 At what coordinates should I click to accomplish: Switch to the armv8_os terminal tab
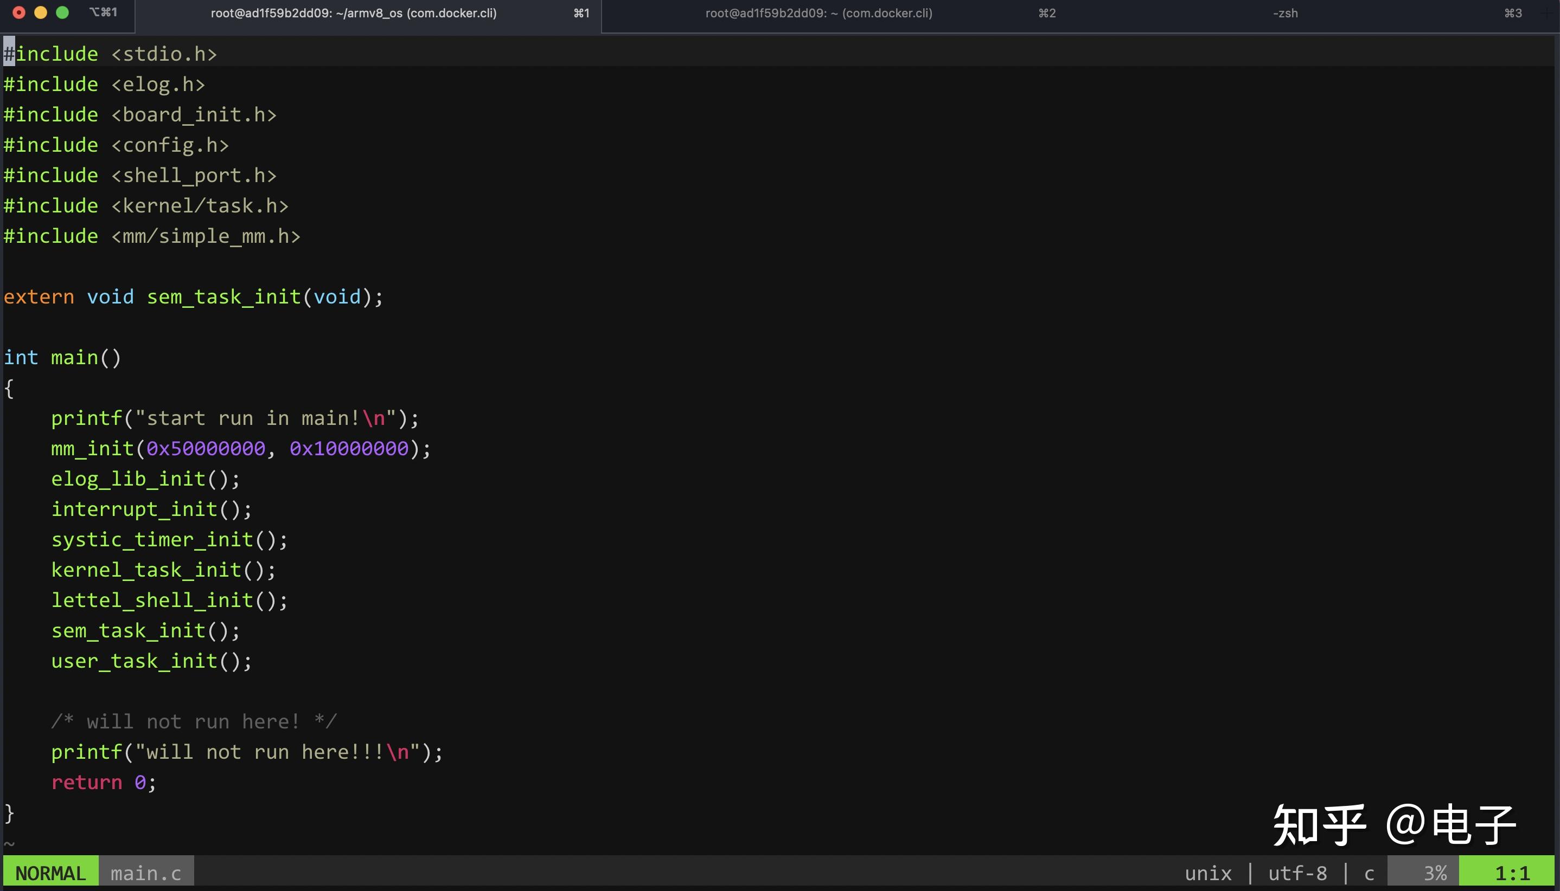coord(354,13)
